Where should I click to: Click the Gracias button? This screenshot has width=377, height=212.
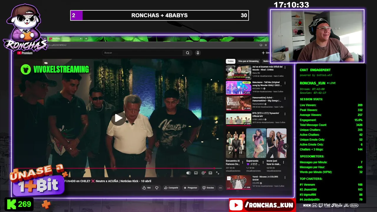[208, 188]
